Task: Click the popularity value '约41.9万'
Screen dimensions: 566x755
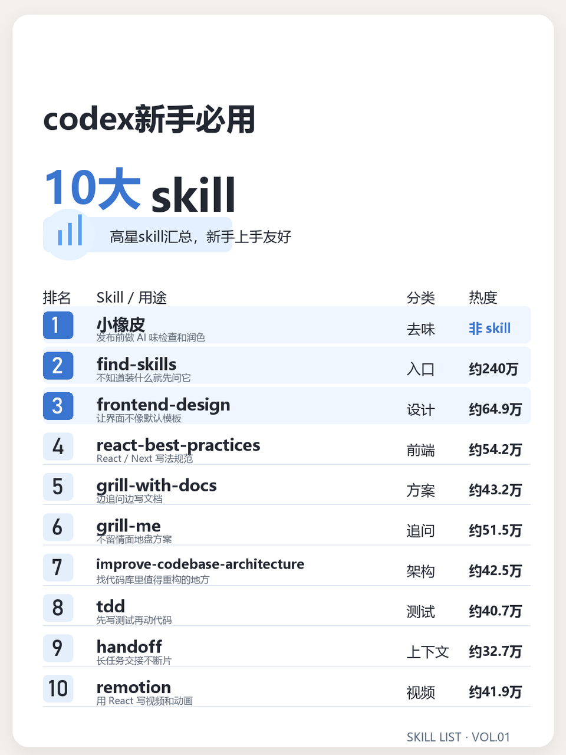Action: pos(495,692)
